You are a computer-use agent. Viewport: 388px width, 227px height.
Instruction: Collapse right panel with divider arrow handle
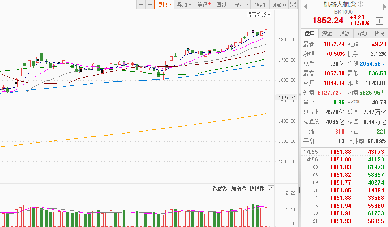coord(299,190)
